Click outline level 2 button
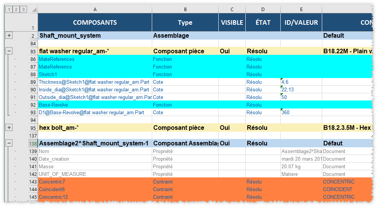 [x=16, y=10]
